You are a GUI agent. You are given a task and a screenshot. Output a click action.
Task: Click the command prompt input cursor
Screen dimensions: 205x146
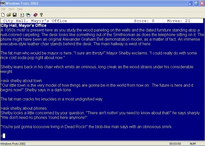tap(4, 136)
